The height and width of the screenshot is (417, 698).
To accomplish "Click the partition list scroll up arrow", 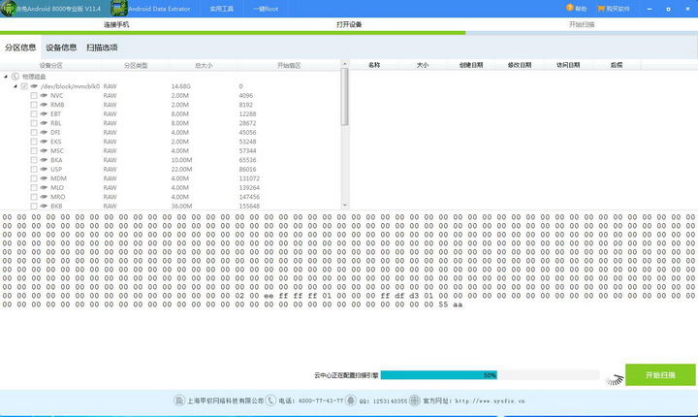I will (344, 64).
